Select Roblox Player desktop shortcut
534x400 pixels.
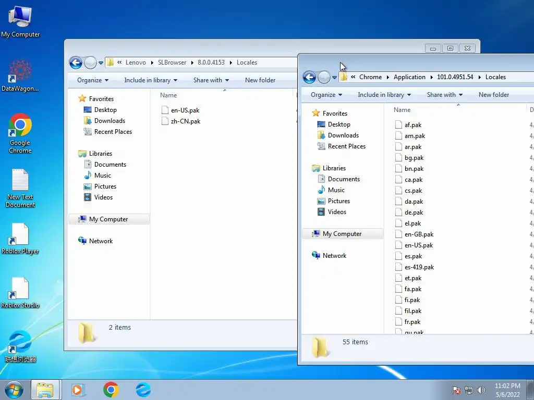pyautogui.click(x=20, y=239)
